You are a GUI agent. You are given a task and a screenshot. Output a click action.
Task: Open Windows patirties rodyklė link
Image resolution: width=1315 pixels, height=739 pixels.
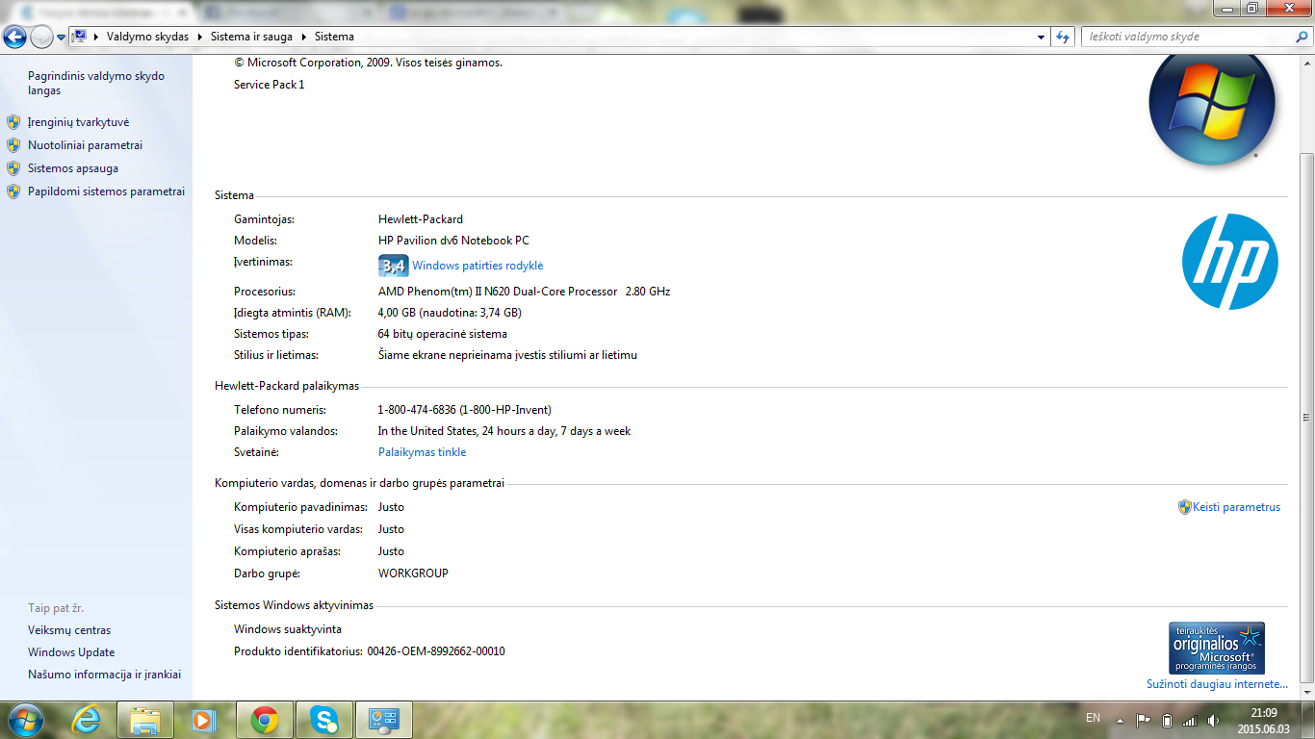[x=477, y=266]
